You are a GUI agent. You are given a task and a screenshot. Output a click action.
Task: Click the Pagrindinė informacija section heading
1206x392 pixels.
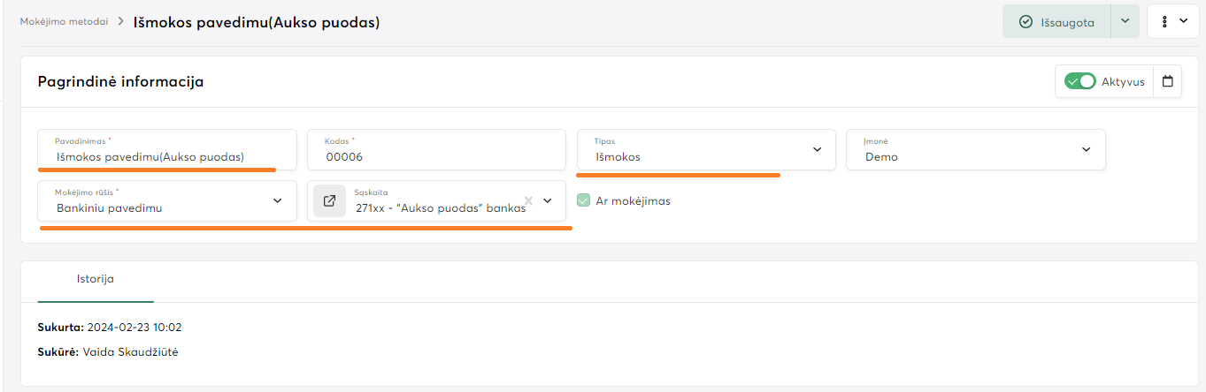click(x=120, y=82)
